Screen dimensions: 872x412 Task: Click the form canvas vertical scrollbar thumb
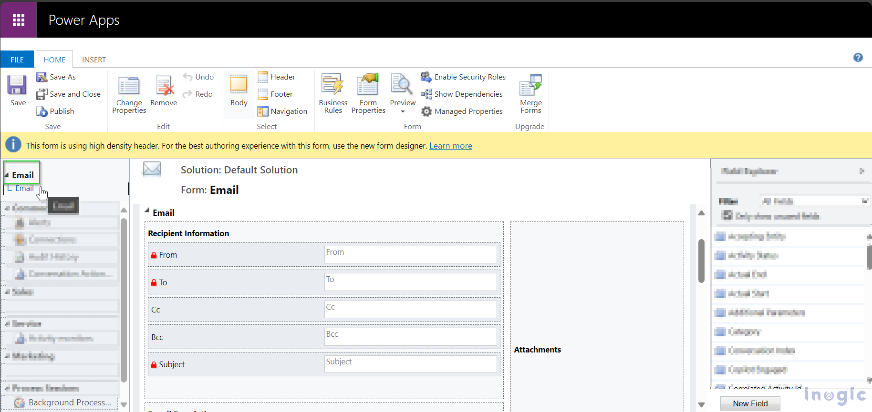pos(701,261)
